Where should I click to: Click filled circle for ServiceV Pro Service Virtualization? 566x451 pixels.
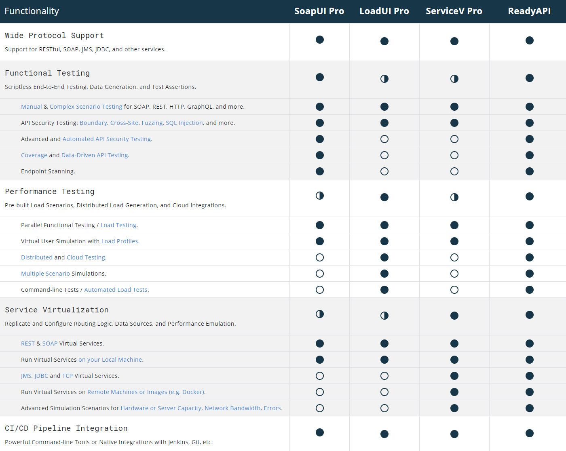tap(454, 316)
